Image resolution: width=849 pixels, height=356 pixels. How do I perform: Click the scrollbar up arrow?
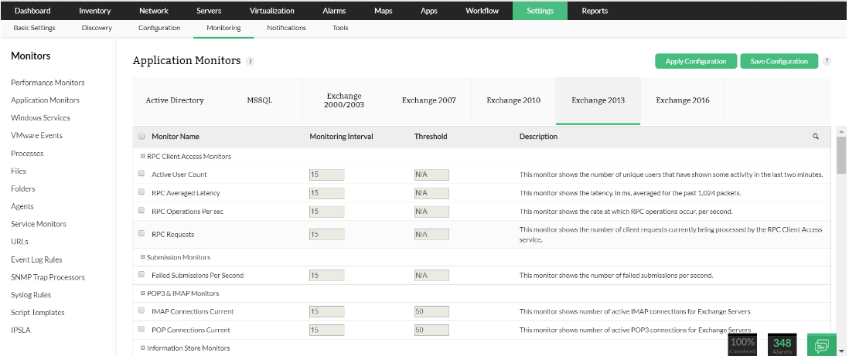[x=841, y=131]
